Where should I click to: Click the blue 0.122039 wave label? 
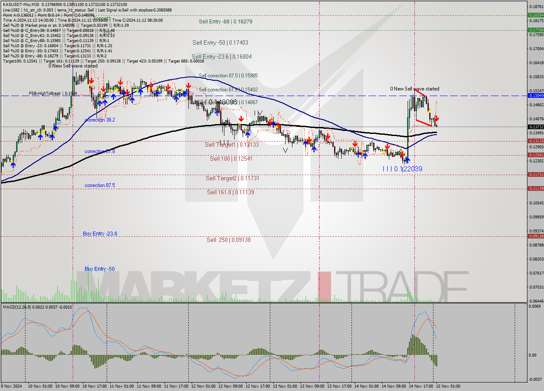(402, 169)
